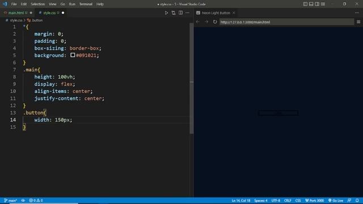Open editor more actions ellipsis

pos(187,13)
